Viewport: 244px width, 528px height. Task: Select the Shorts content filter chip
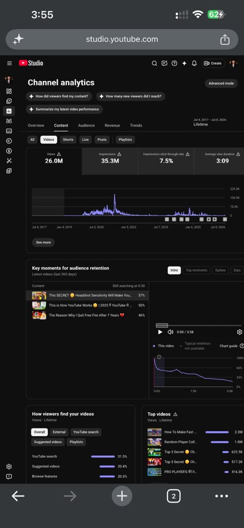click(x=68, y=139)
